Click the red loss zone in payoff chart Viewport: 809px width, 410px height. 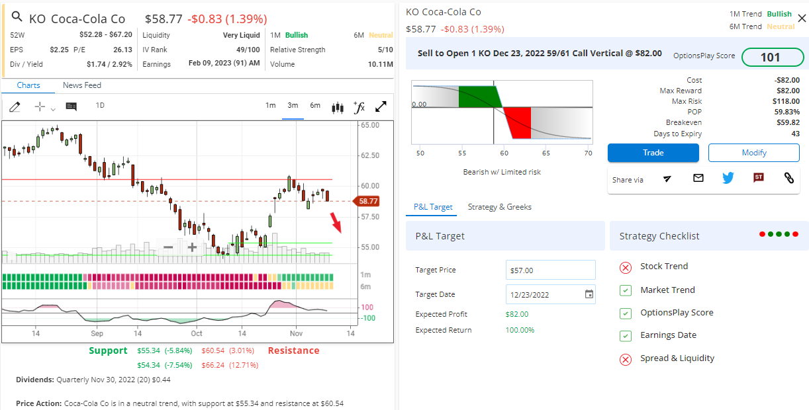[x=520, y=123]
